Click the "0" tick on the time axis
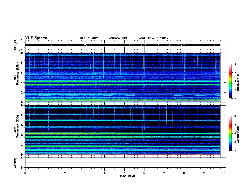 click(25, 173)
